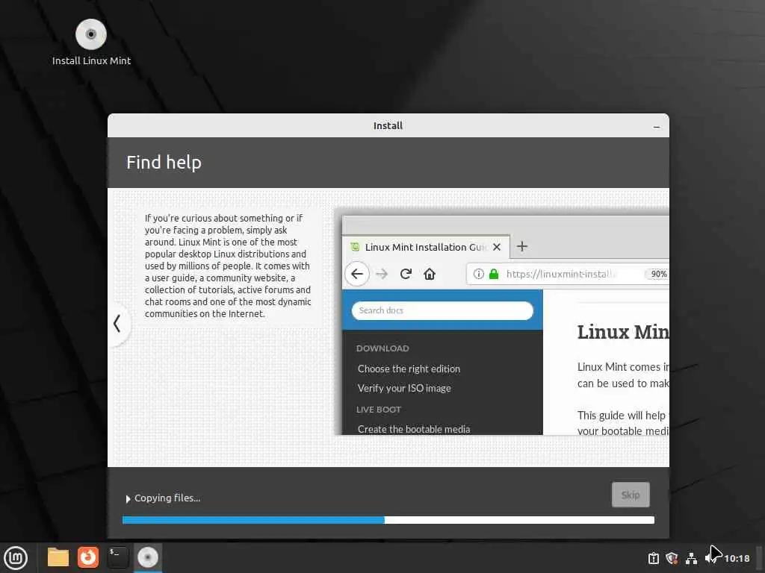The height and width of the screenshot is (573, 765).
Task: Click the slideshow browser home icon
Action: [430, 274]
